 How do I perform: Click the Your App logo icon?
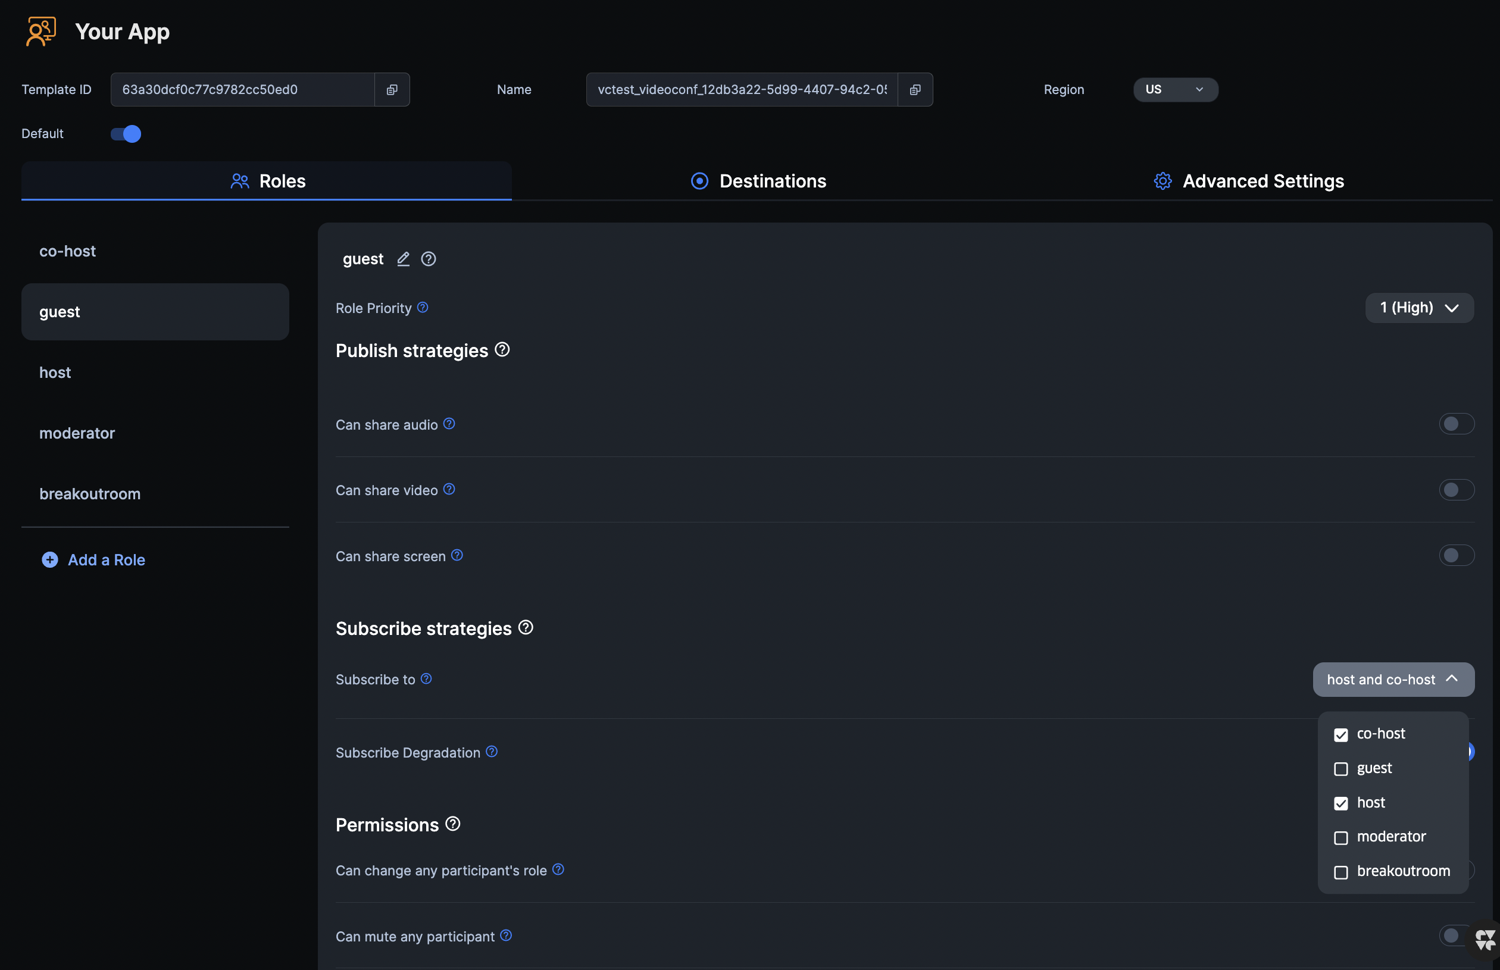tap(41, 31)
